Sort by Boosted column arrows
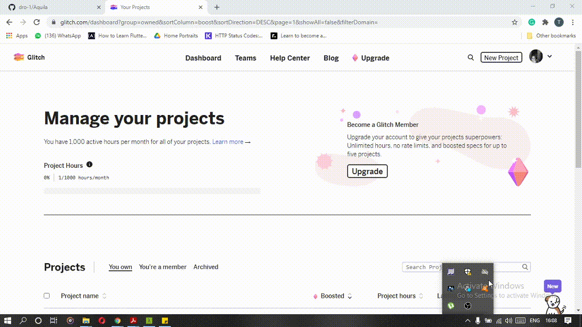The width and height of the screenshot is (582, 327). (x=350, y=296)
